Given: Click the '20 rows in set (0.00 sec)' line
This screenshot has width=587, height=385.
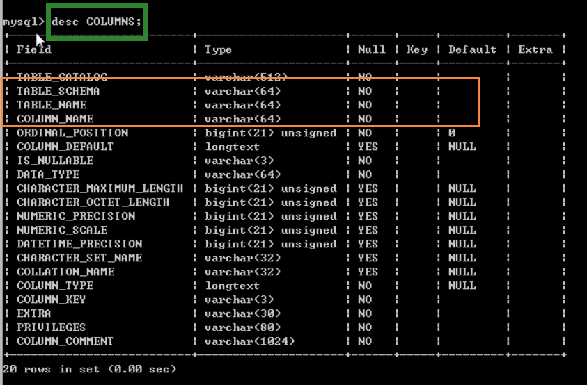Looking at the screenshot, I should click(x=89, y=369).
